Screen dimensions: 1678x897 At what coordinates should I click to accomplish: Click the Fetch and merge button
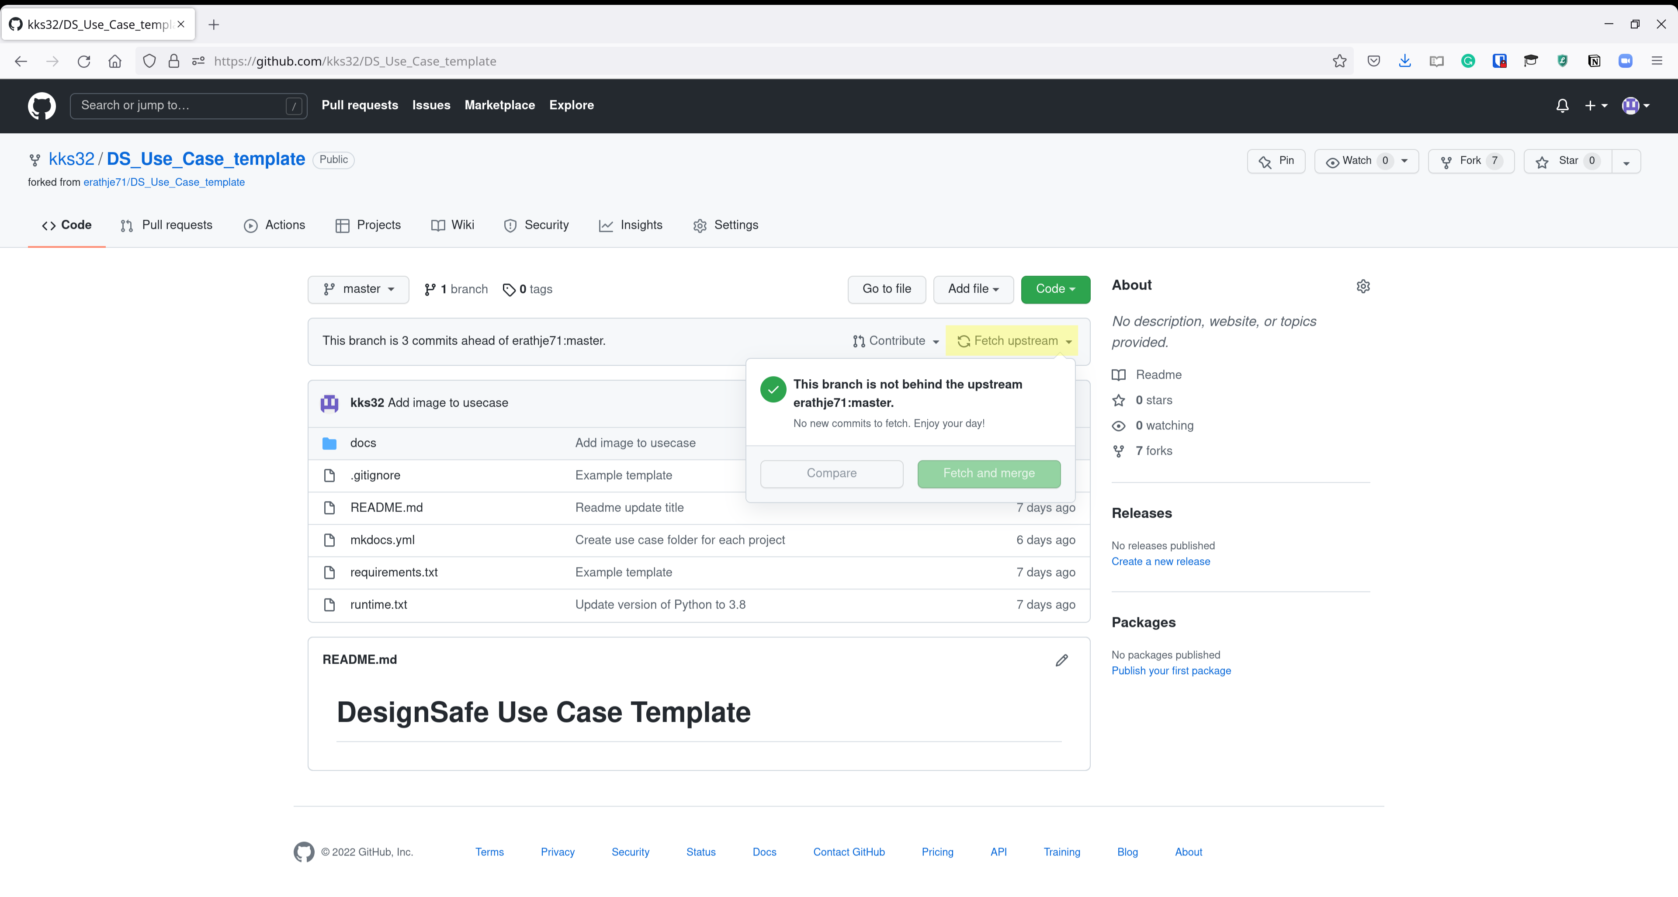(988, 474)
